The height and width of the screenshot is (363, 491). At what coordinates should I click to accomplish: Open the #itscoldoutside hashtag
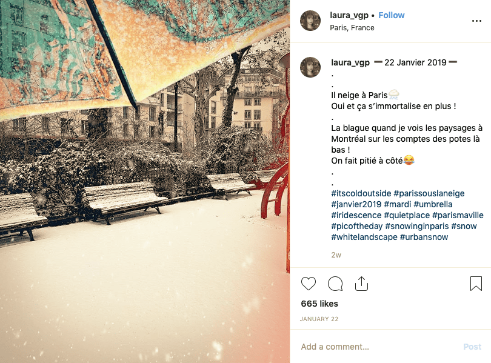[x=361, y=193]
